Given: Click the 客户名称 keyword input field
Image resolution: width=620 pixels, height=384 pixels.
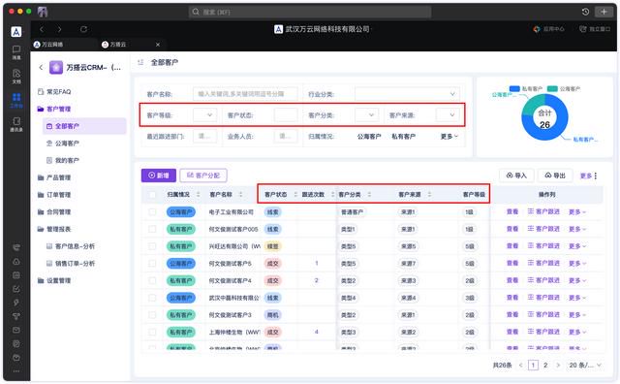Looking at the screenshot, I should point(245,94).
